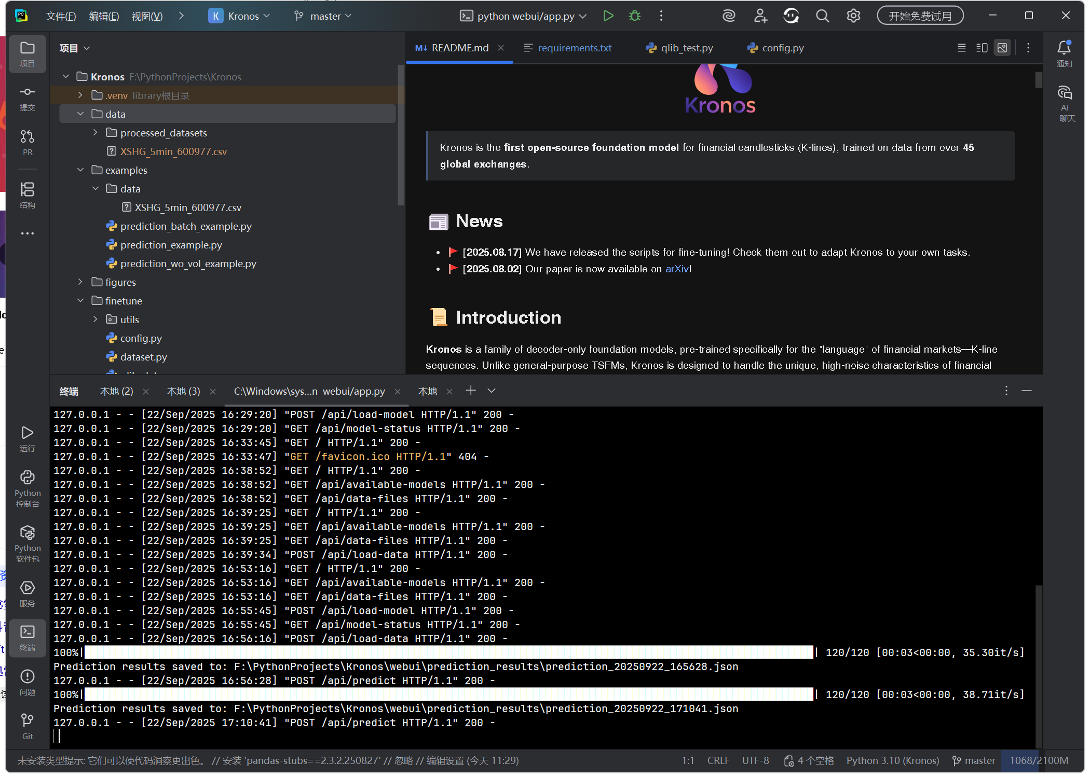Open Code With Me add-user icon
The height and width of the screenshot is (778, 1090).
(760, 16)
